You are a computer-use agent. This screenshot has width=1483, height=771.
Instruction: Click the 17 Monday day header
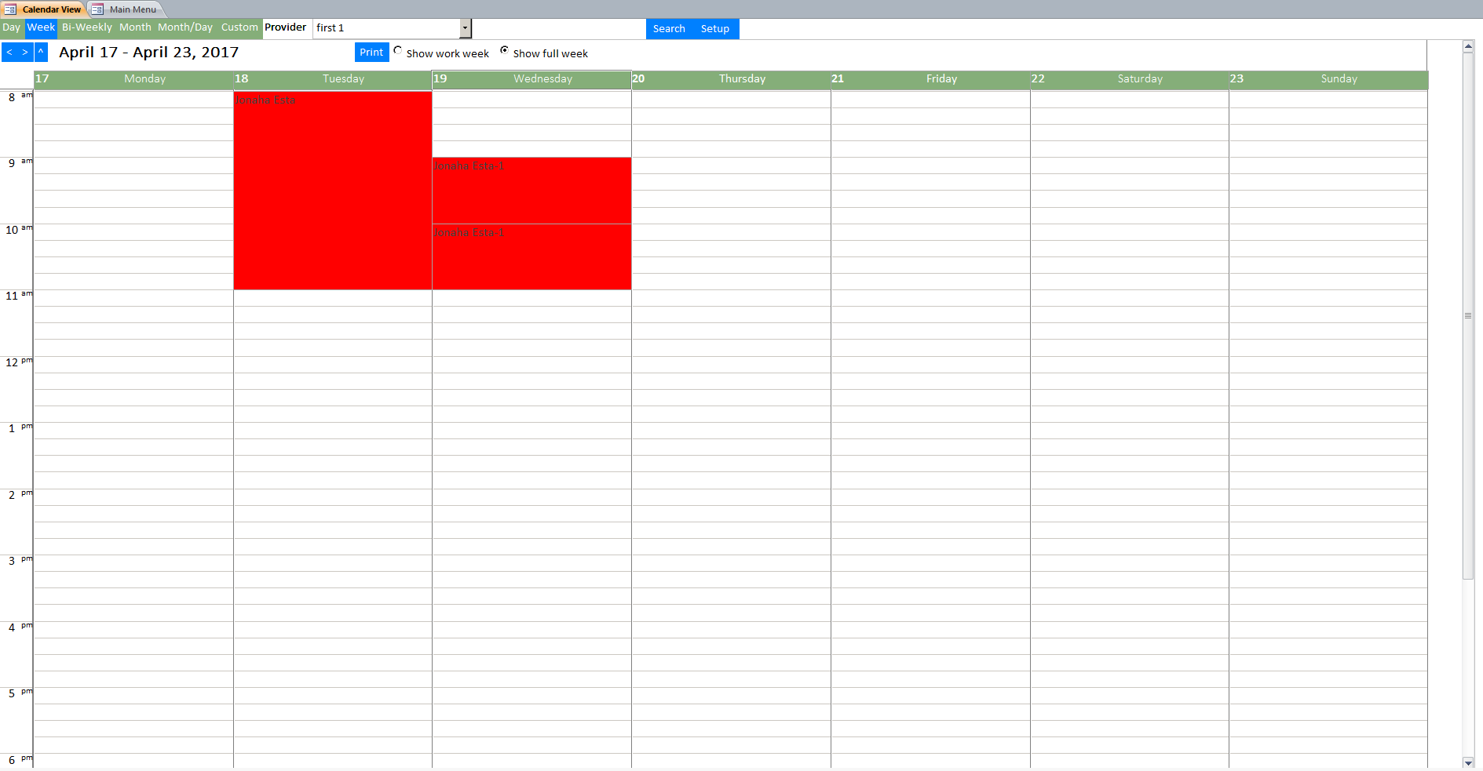click(133, 79)
